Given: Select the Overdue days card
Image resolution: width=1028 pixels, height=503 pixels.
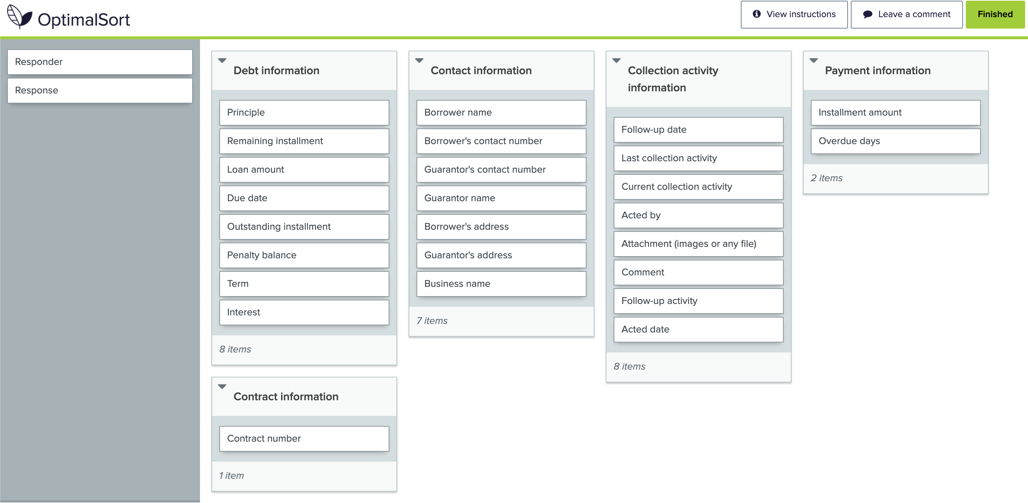Looking at the screenshot, I should [895, 141].
